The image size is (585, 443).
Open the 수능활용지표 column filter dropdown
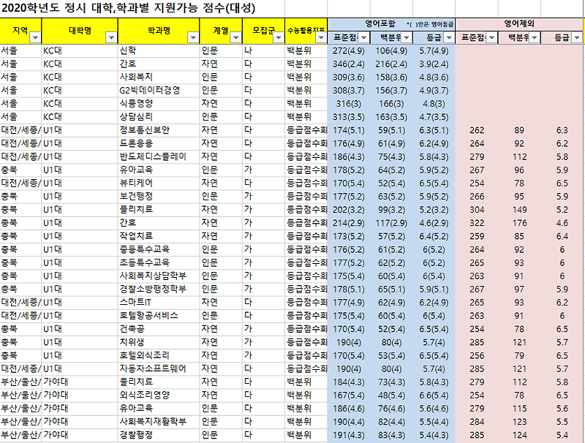pos(321,38)
